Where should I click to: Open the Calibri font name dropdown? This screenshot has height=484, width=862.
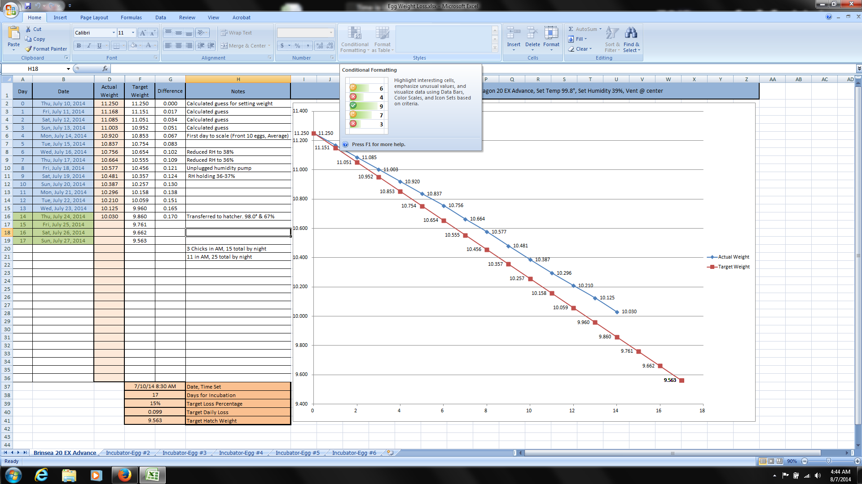113,33
